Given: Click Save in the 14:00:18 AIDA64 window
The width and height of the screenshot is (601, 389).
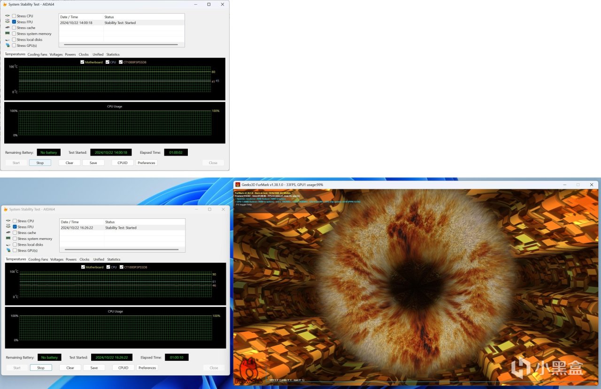Looking at the screenshot, I should 93,163.
